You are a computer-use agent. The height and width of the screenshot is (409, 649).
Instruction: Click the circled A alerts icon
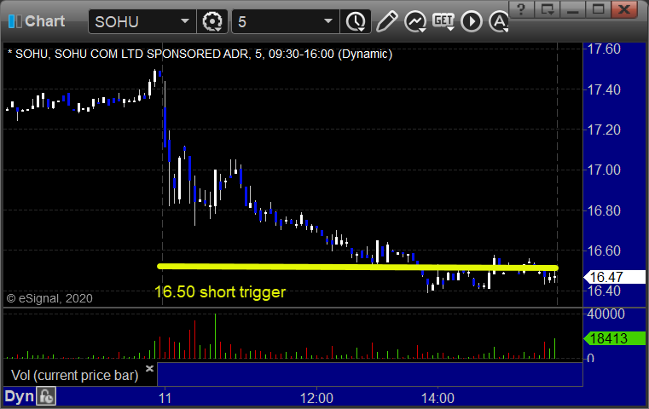tap(499, 21)
